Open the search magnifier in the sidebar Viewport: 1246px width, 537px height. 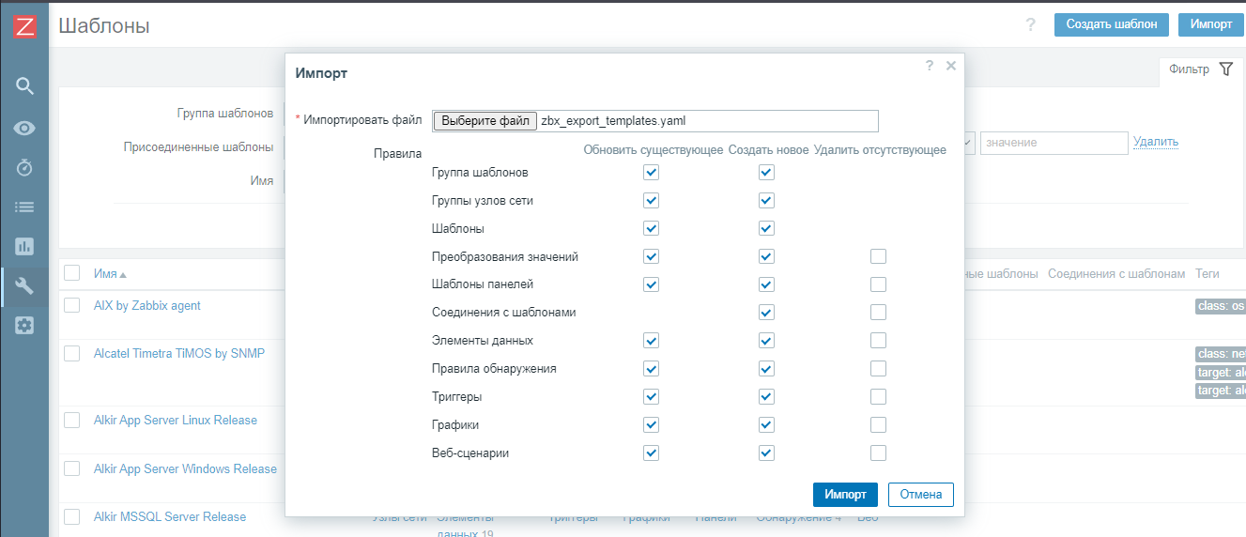pyautogui.click(x=24, y=86)
